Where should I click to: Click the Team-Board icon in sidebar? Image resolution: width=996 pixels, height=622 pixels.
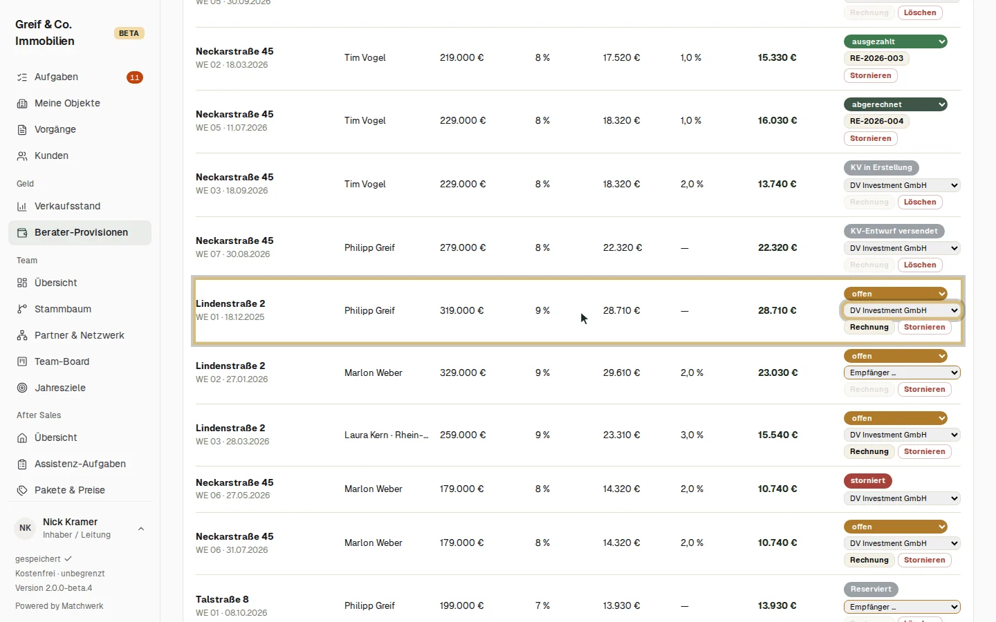pos(22,362)
